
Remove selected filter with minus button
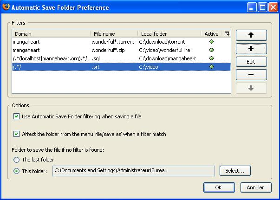click(x=251, y=75)
